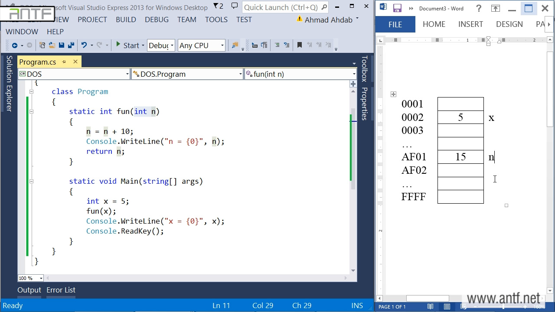The height and width of the screenshot is (312, 555).
Task: Click the Navigate Backward icon
Action: (x=15, y=45)
